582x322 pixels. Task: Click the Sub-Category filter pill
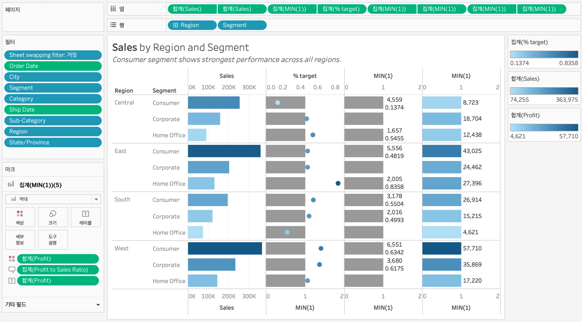pyautogui.click(x=53, y=121)
